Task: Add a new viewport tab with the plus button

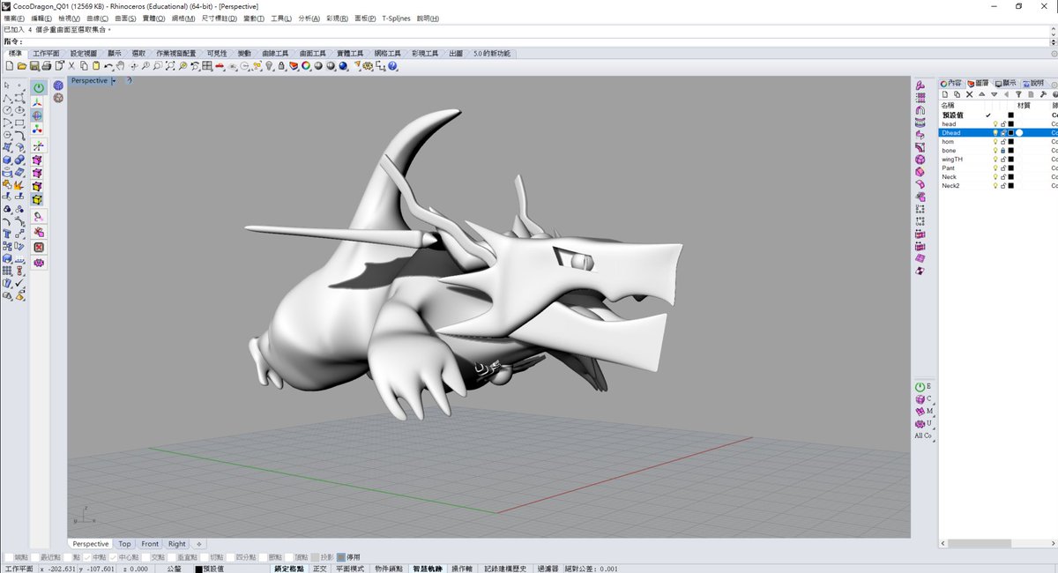Action: pyautogui.click(x=198, y=544)
